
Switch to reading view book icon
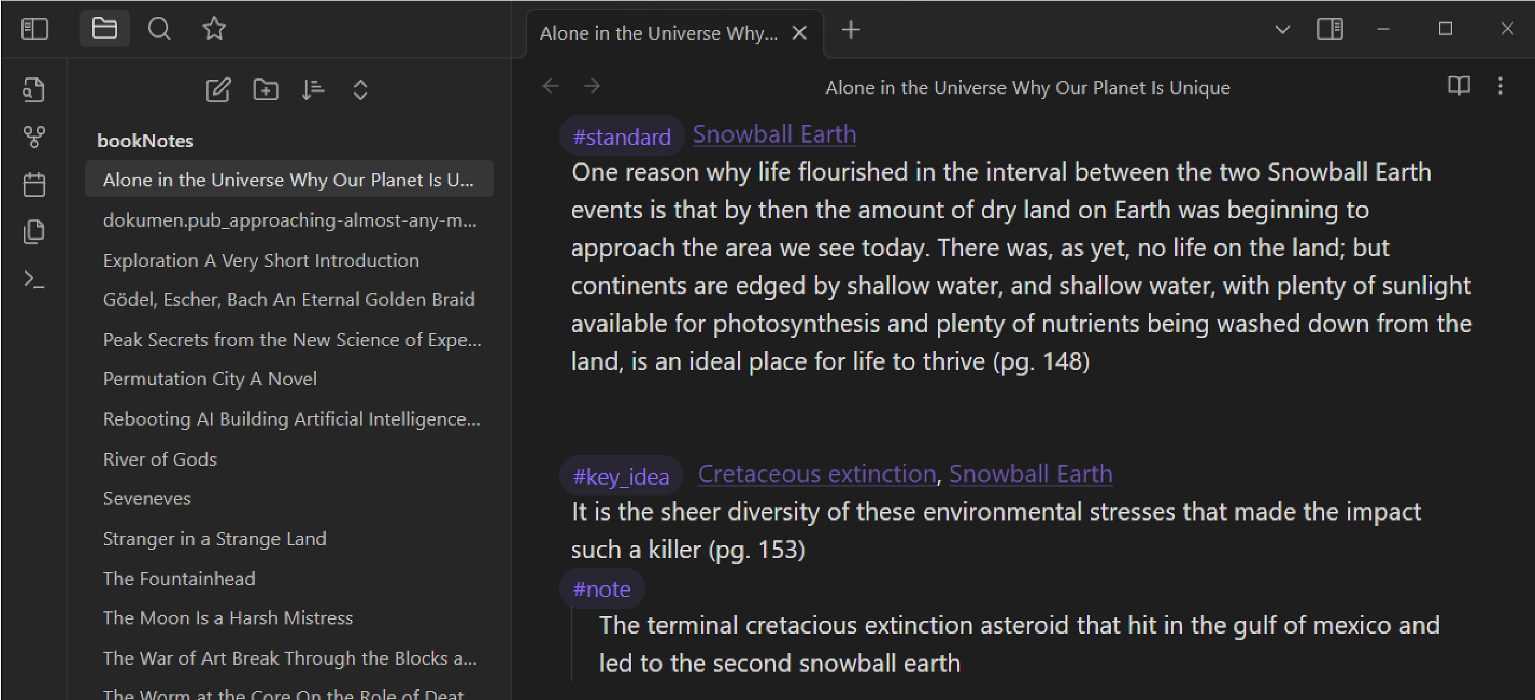coord(1458,86)
